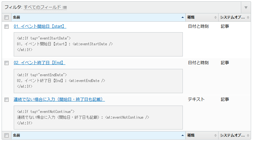
Task: Open すべてのフィールド filter selector
Action: point(42,7)
